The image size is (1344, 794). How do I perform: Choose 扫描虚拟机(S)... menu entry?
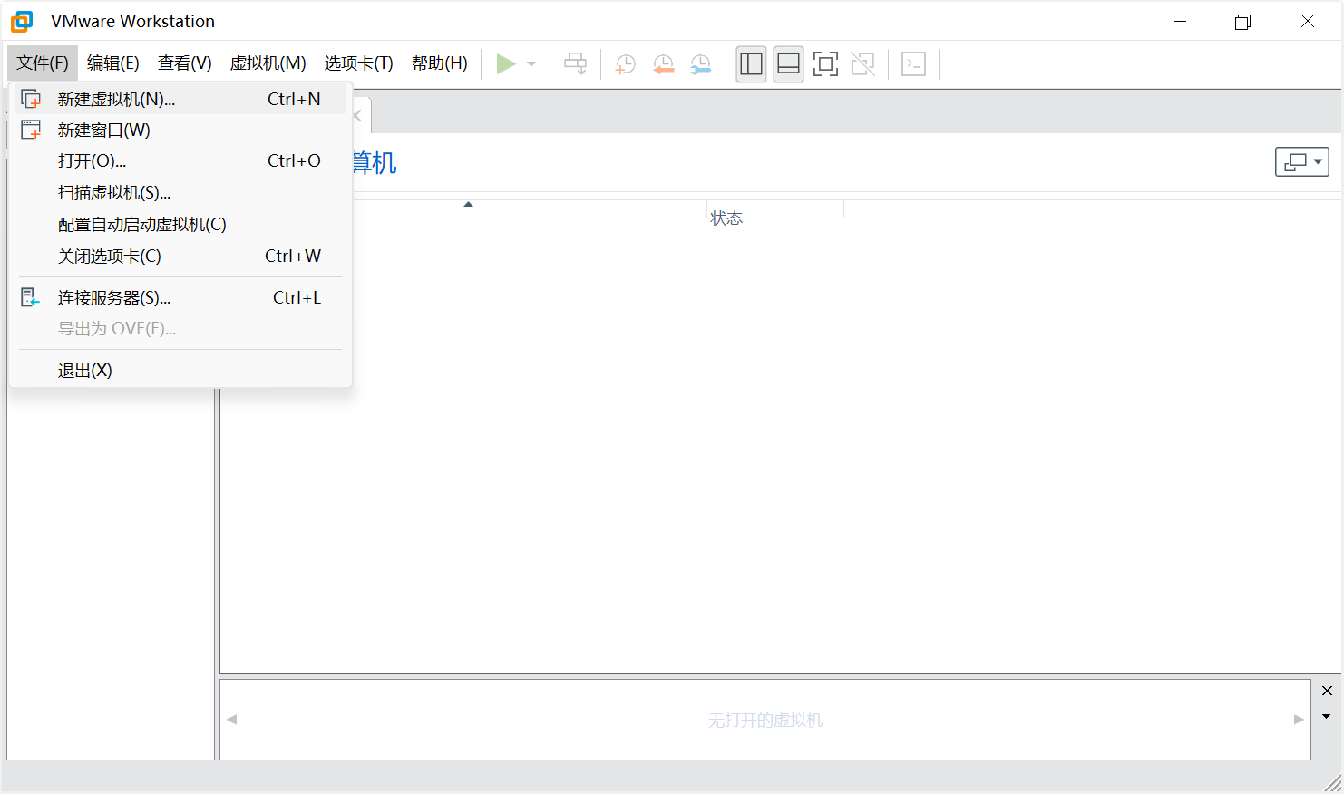tap(180, 192)
